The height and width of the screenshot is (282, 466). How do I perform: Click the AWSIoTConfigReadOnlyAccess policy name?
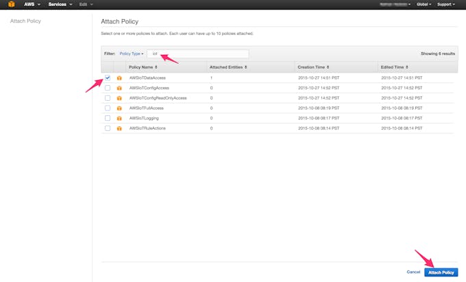(158, 98)
